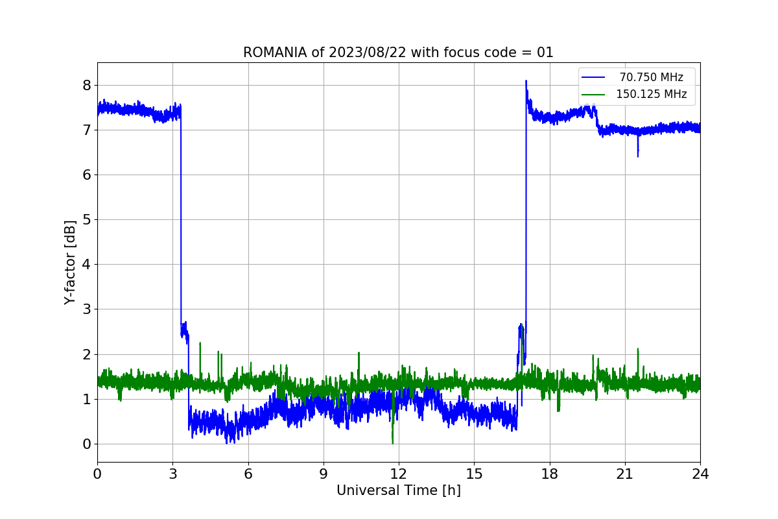This screenshot has width=778, height=519.
Task: Click x-axis tick label '15'
Action: [474, 474]
